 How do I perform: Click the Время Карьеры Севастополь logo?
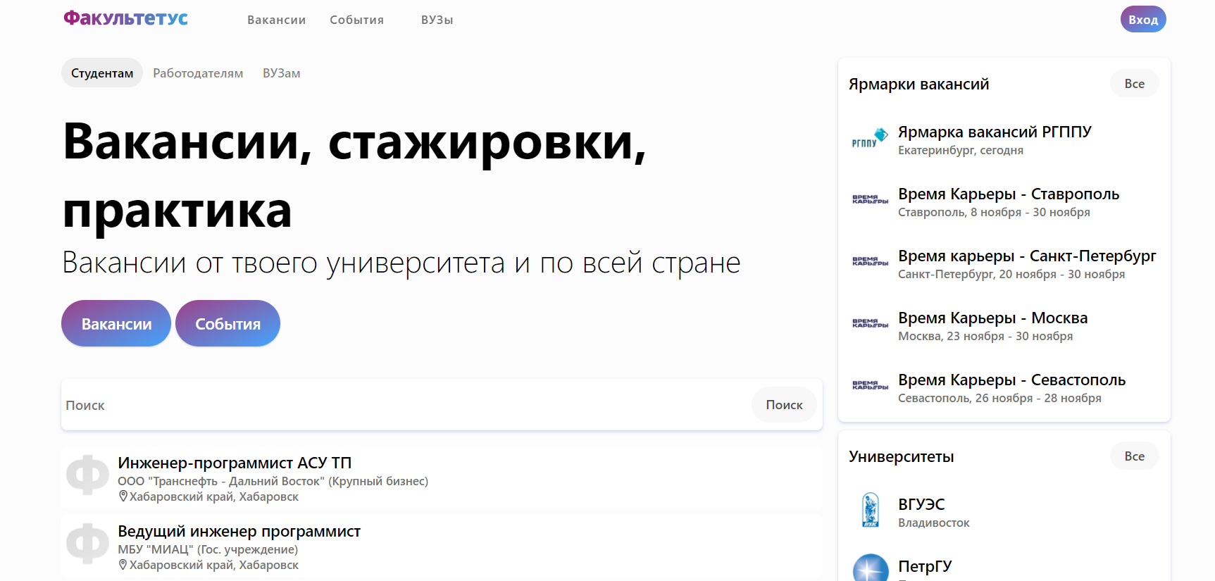click(870, 386)
